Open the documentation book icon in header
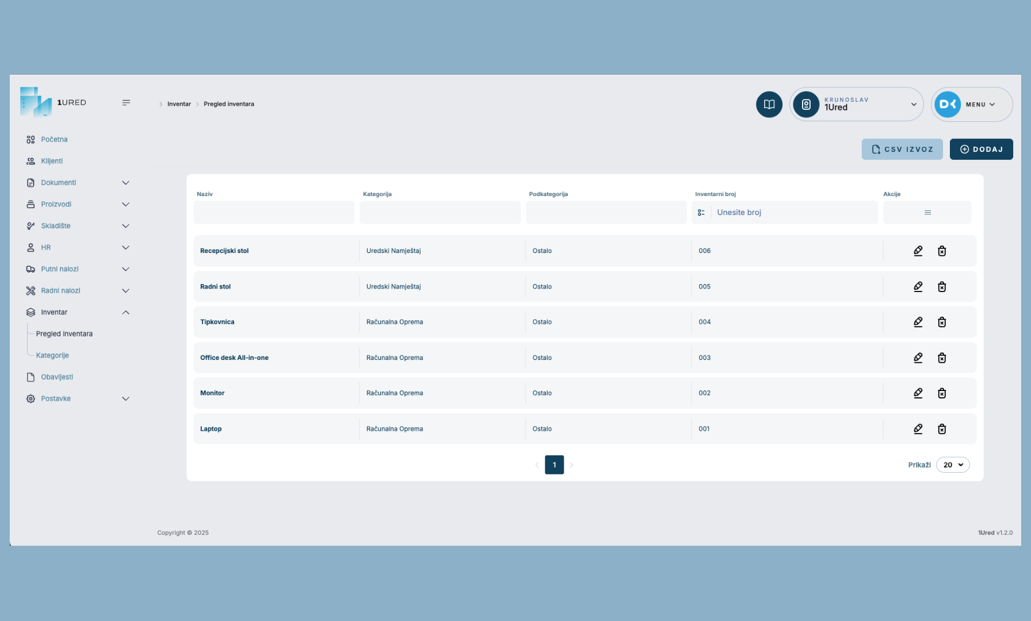 [769, 104]
